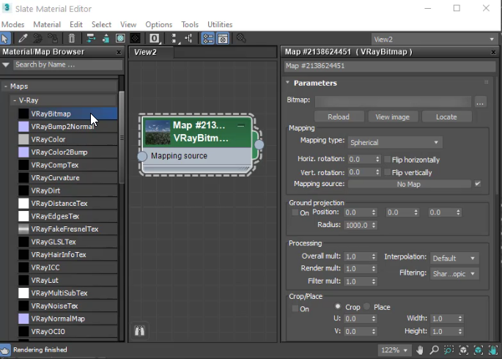Click Move Children layout icon
This screenshot has width=502, height=359.
[x=91, y=39]
